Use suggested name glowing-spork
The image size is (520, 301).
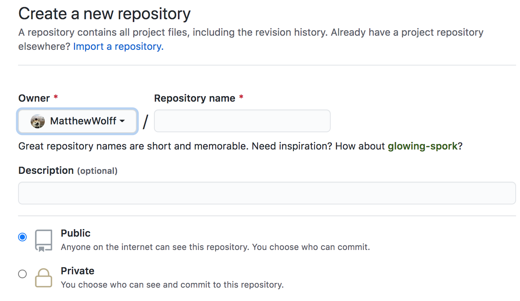[x=423, y=146]
